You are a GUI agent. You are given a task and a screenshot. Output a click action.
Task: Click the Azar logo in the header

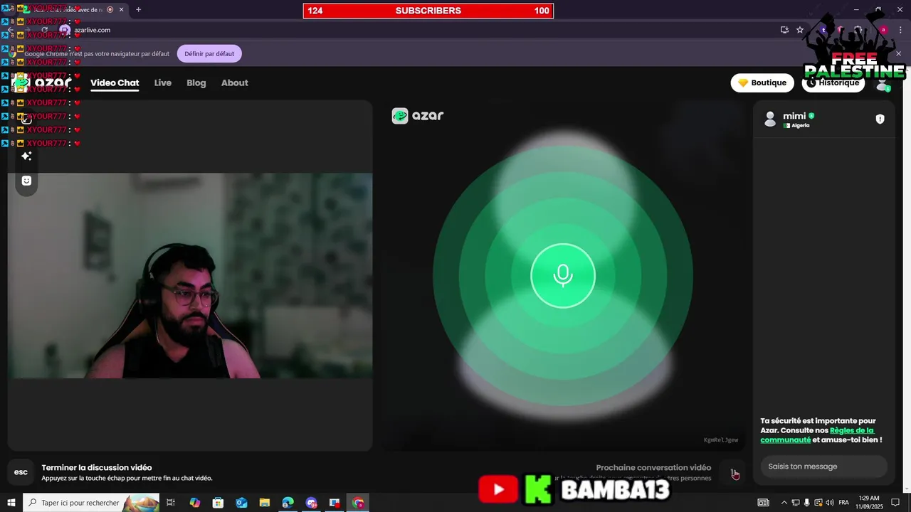click(x=43, y=82)
